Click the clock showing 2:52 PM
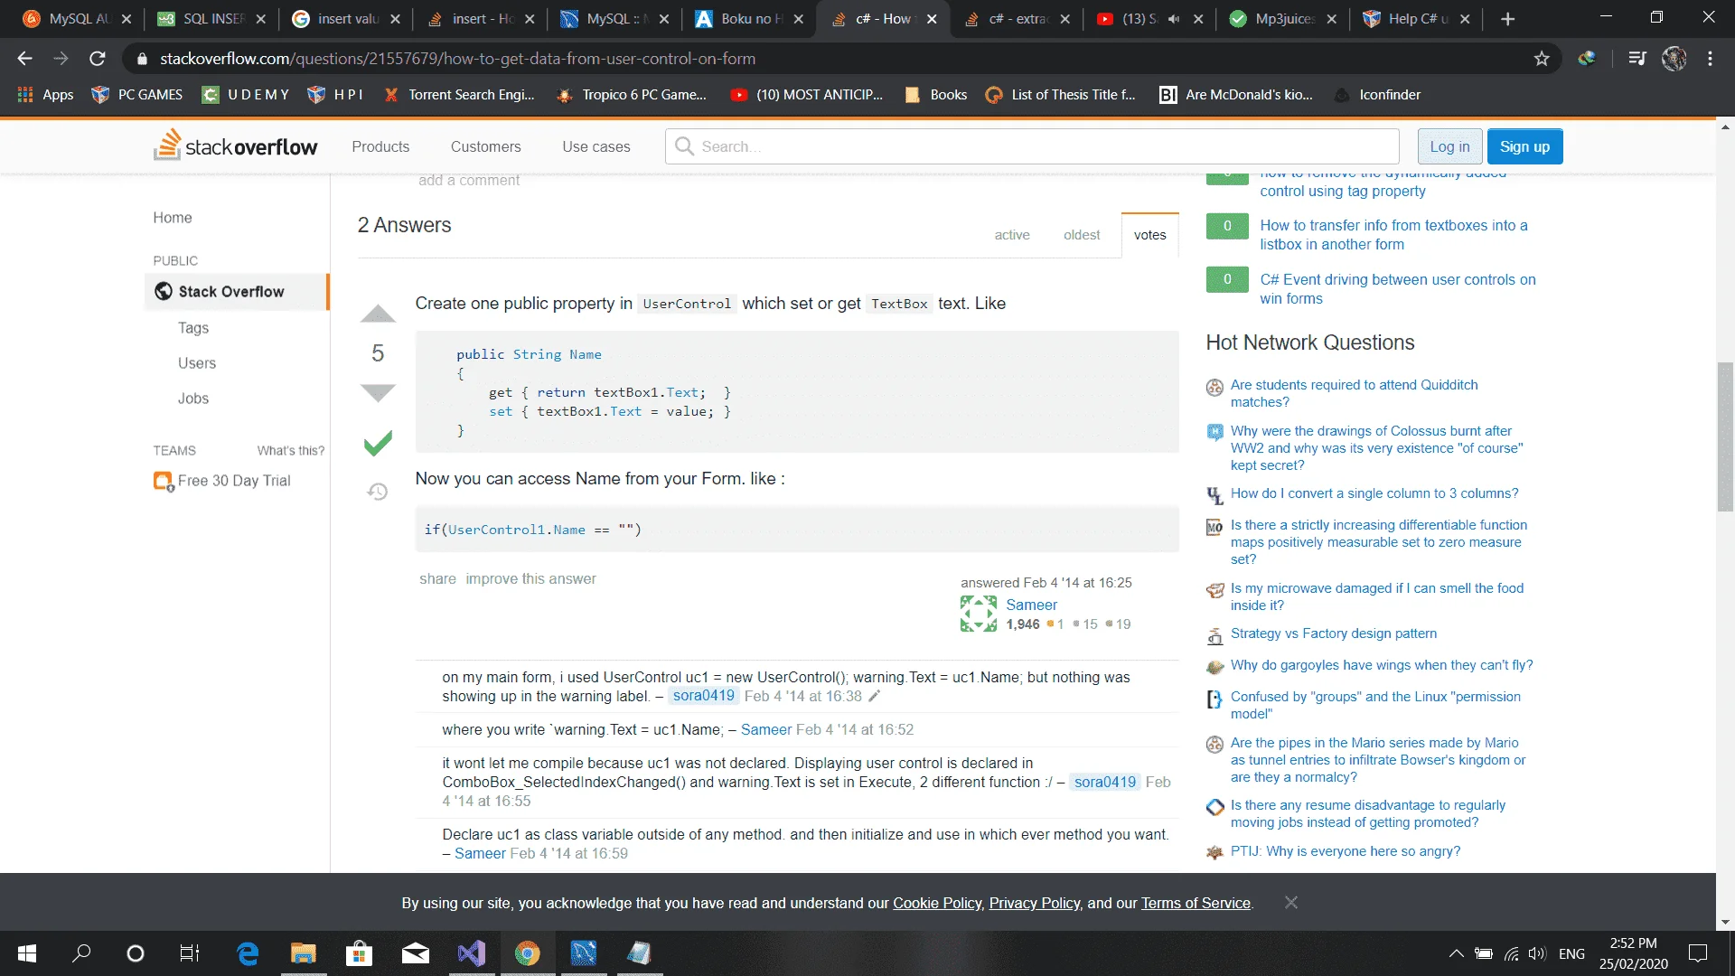Viewport: 1735px width, 976px height. coord(1633,943)
